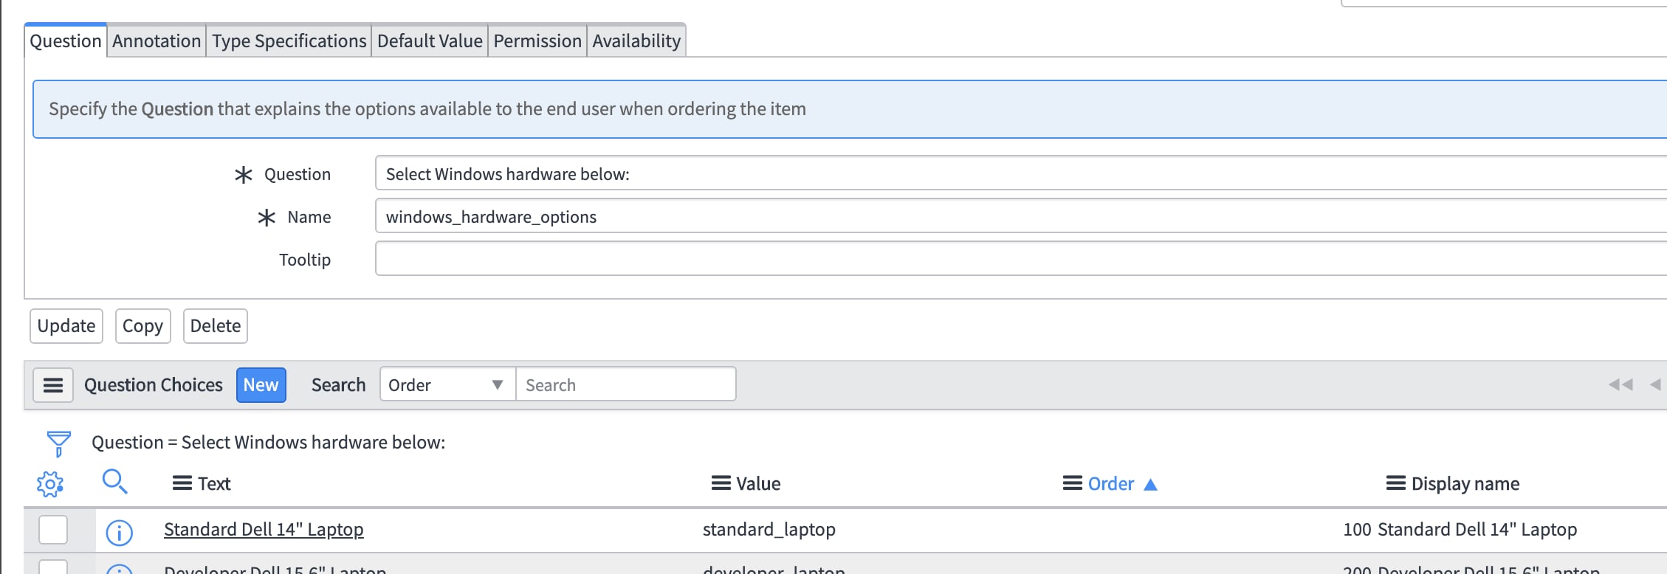Focus the Question Choices search box

[x=625, y=385]
